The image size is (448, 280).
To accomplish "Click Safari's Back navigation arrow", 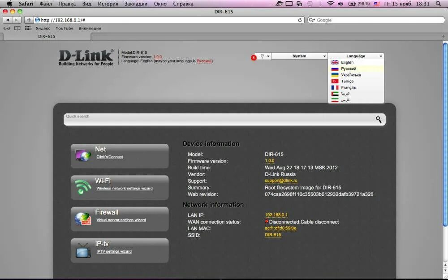I will pyautogui.click(x=8, y=20).
